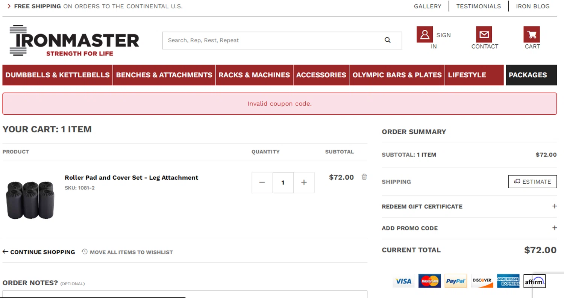Screen dimensions: 564x298
Task: Click the Contact envelope icon
Action: 484,35
